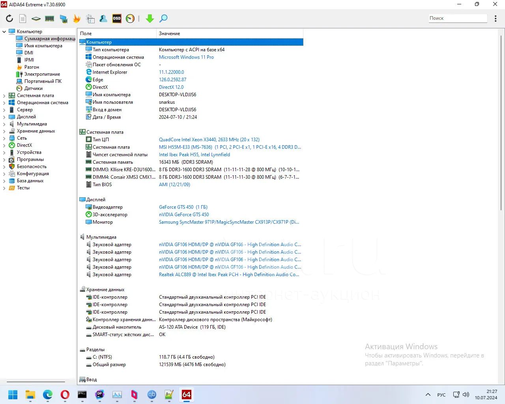This screenshot has height=404, width=505.
Task: Start the flame stability test icon
Action: tap(77, 19)
